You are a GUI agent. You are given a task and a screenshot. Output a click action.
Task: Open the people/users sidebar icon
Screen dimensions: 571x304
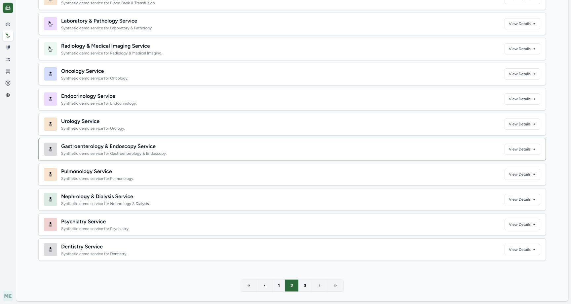[x=8, y=59]
